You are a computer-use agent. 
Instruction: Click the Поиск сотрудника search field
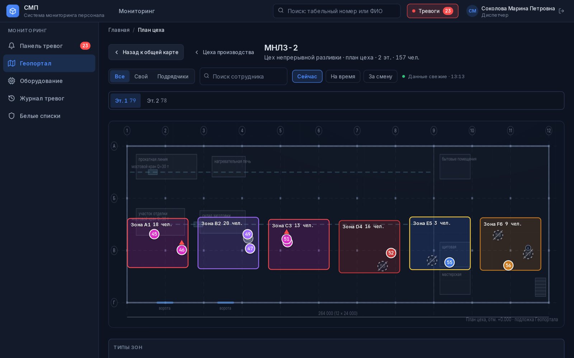coord(244,77)
